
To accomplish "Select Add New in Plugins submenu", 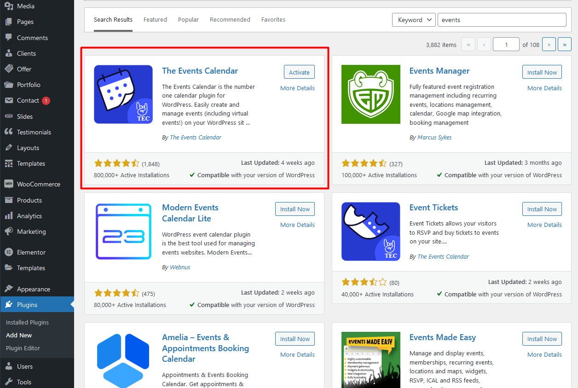I will click(x=19, y=335).
